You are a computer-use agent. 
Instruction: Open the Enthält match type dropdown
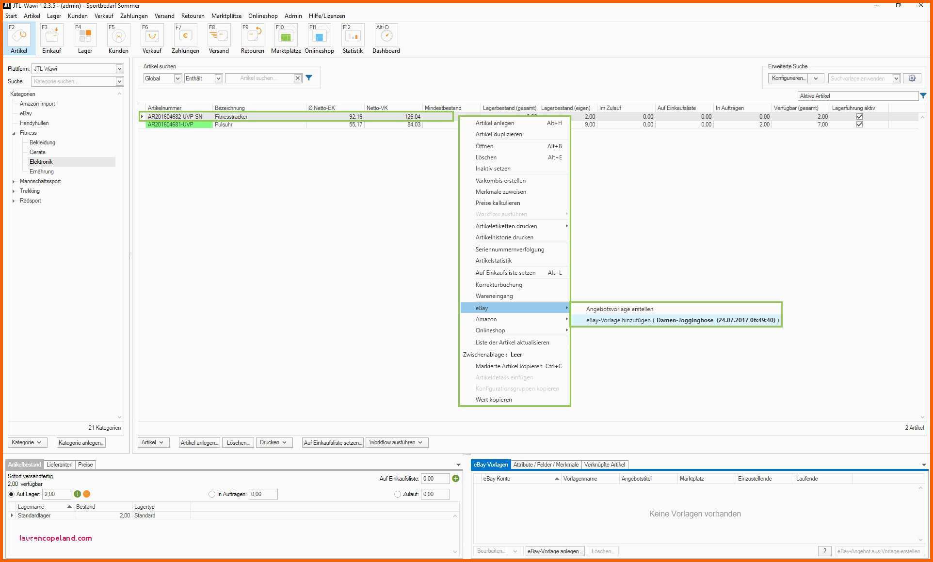pos(218,78)
